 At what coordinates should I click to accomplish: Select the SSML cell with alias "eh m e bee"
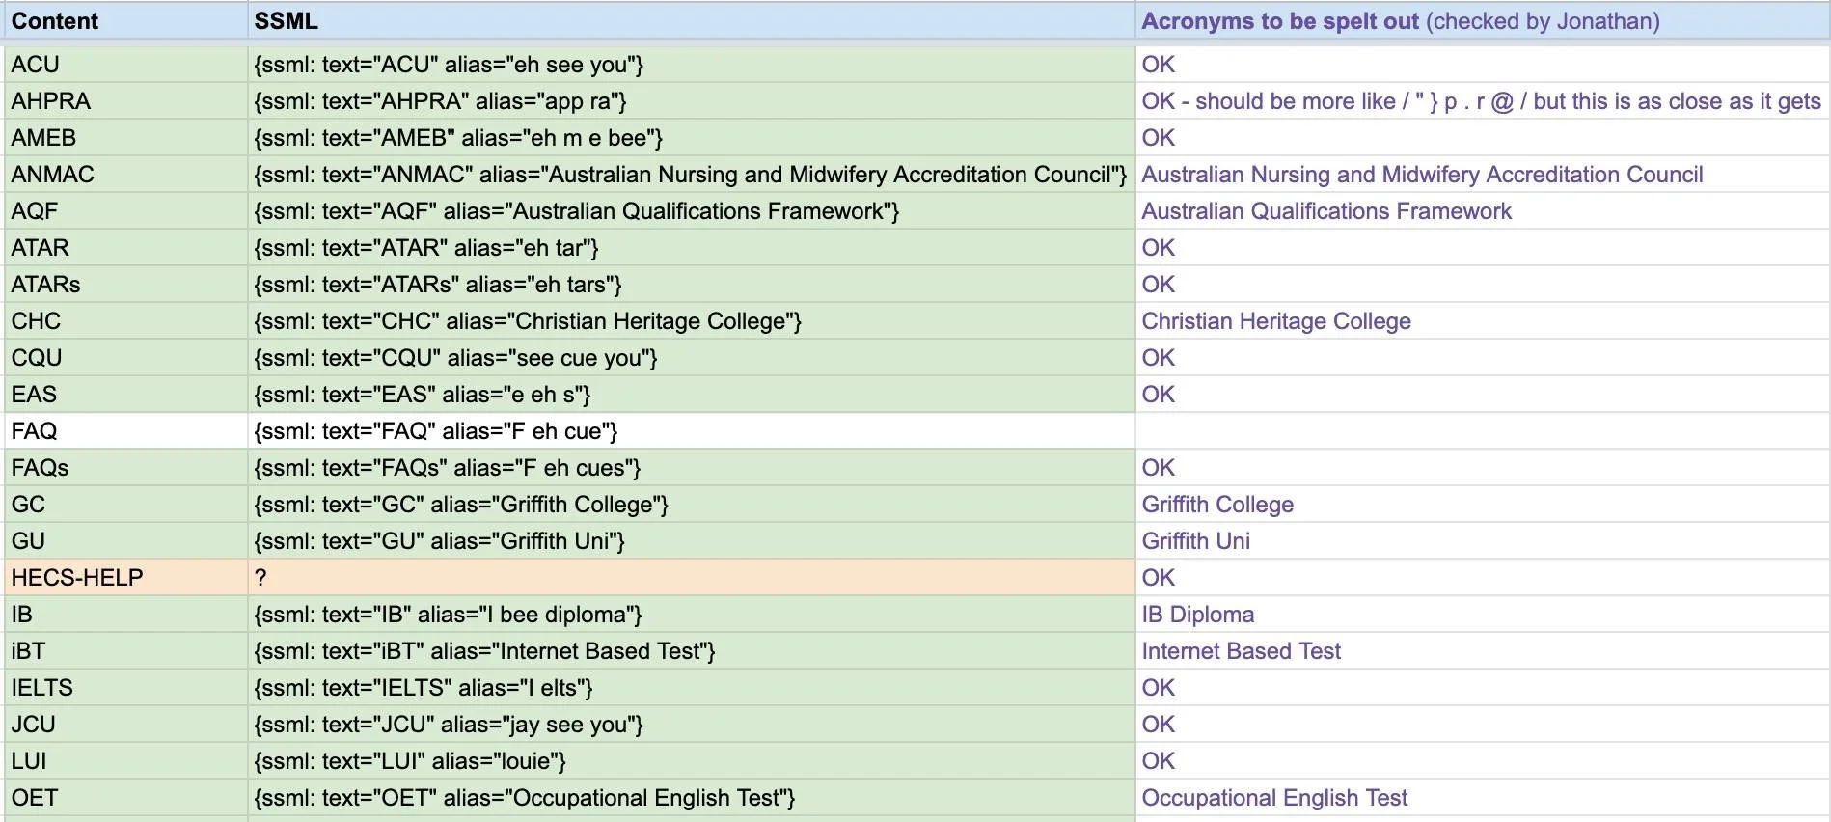tap(692, 138)
